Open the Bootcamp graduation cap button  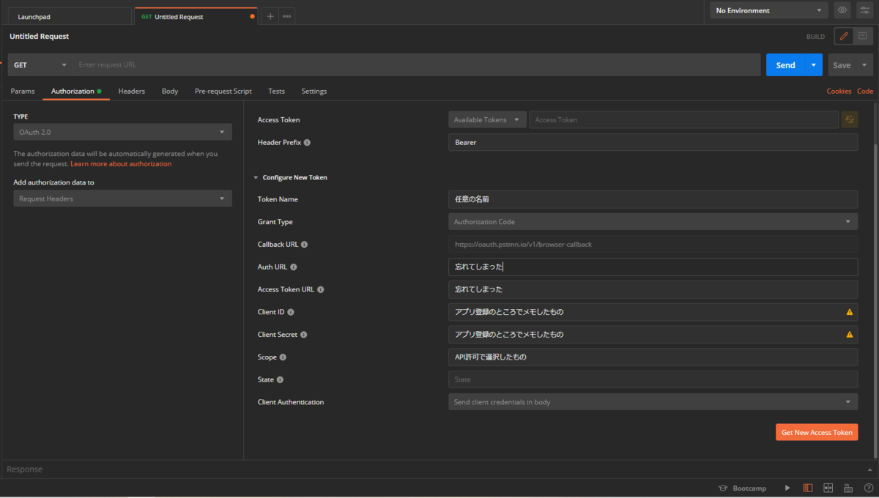coord(742,488)
